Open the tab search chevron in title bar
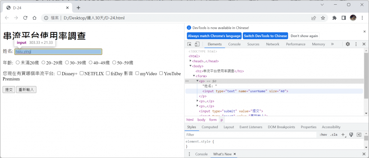Viewport: 369px width, 158px height. pyautogui.click(x=322, y=5)
